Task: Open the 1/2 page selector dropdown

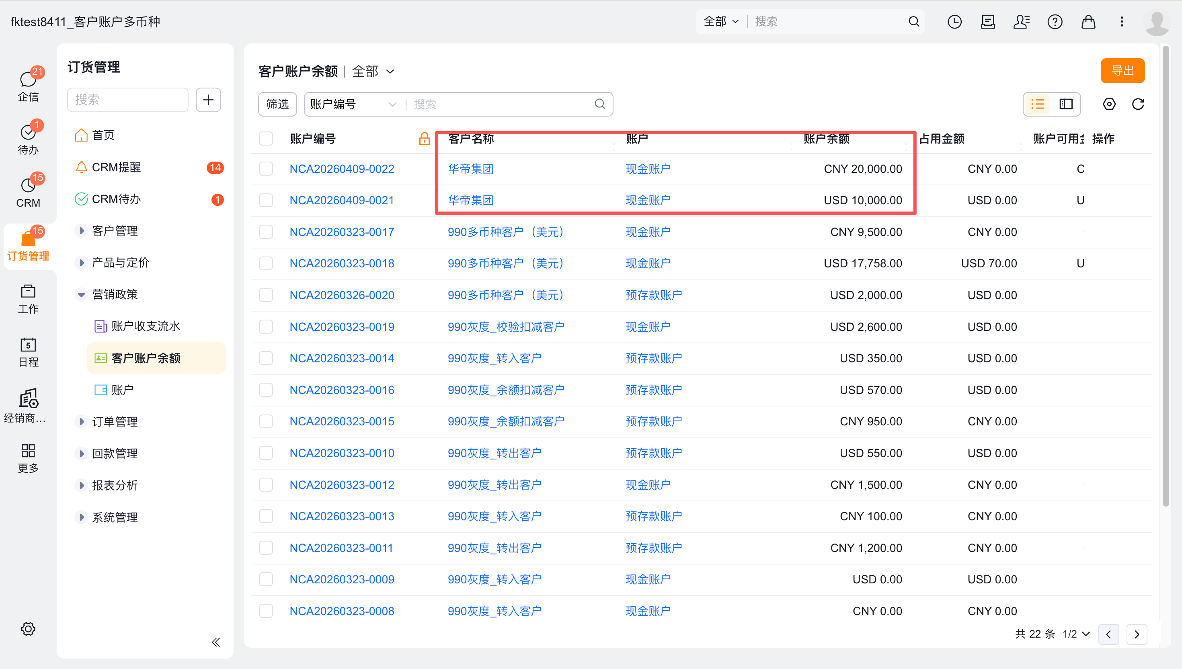Action: pyautogui.click(x=1076, y=634)
